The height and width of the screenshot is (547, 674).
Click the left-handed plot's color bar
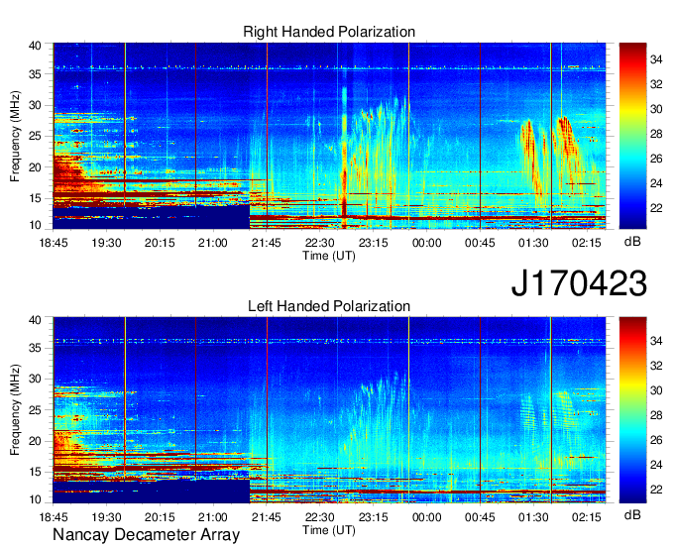632,410
